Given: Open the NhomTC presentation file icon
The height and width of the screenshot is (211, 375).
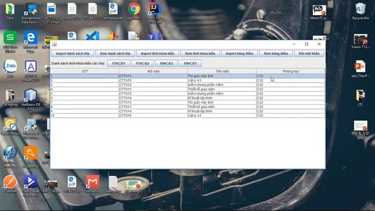Looking at the screenshot, I should (x=319, y=12).
